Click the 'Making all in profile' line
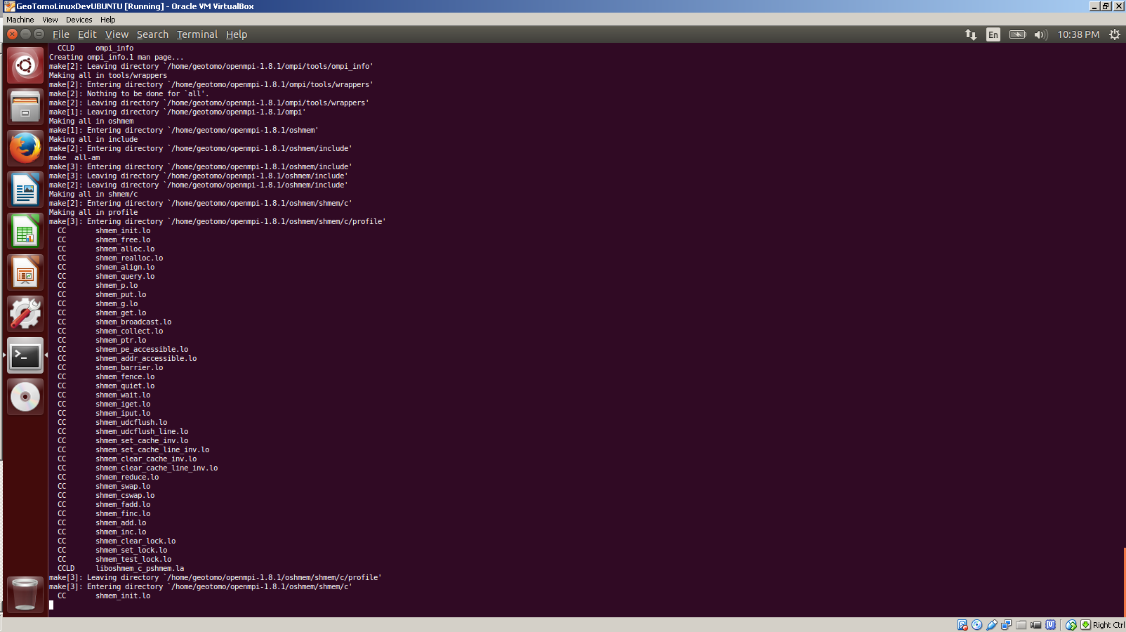 pyautogui.click(x=93, y=212)
